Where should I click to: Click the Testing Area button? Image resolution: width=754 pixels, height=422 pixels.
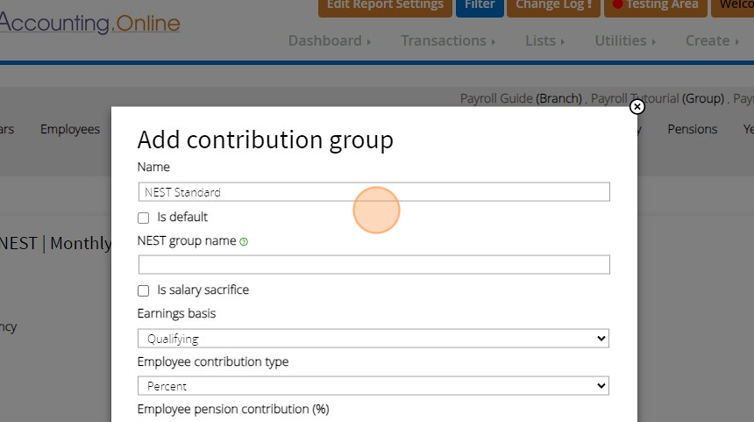[655, 5]
